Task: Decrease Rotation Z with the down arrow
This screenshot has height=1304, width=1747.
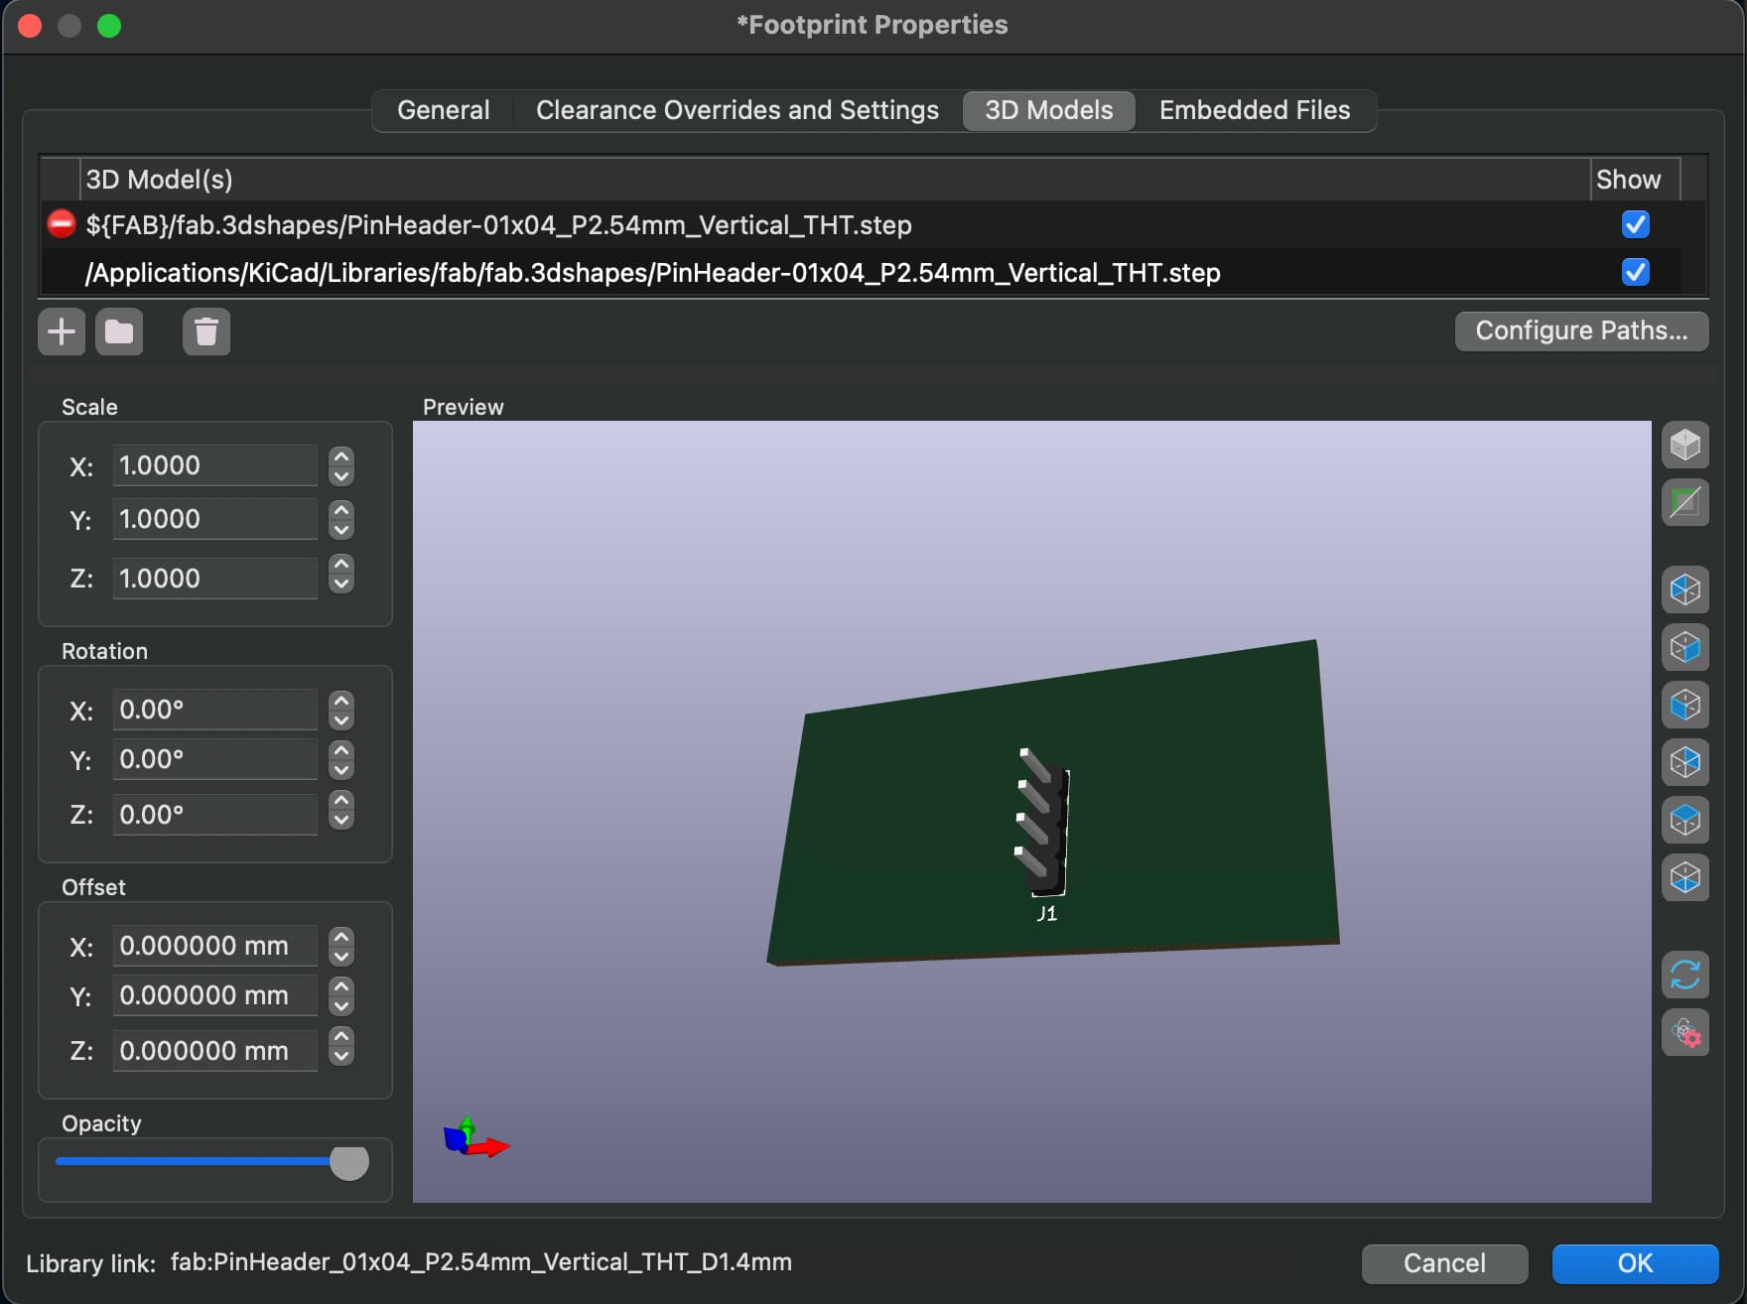Action: 341,822
